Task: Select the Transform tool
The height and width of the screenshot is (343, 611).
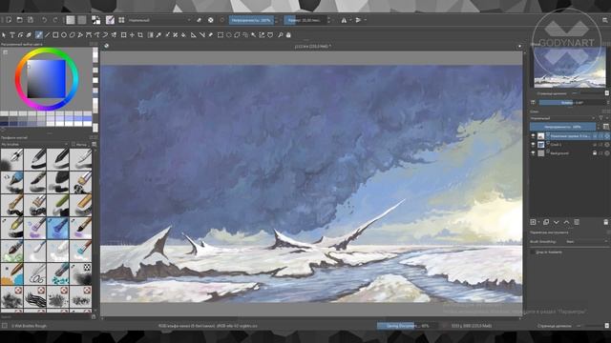Action: coord(123,35)
